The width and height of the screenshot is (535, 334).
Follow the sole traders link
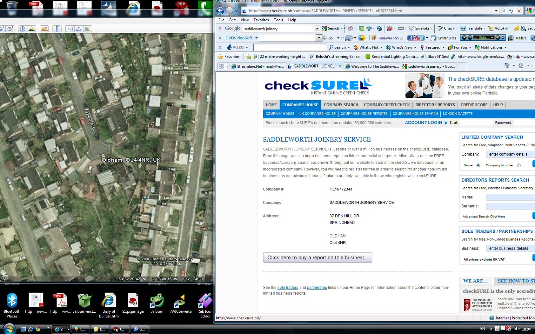[x=288, y=288]
